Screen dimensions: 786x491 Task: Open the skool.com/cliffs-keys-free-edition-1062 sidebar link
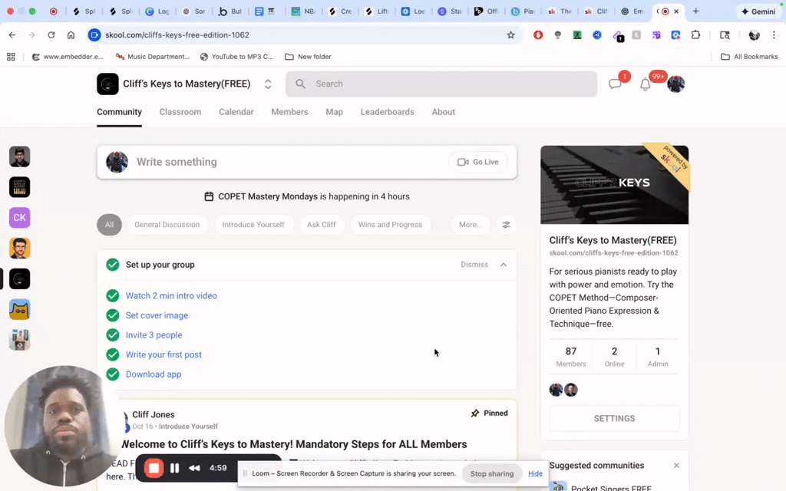pos(613,253)
